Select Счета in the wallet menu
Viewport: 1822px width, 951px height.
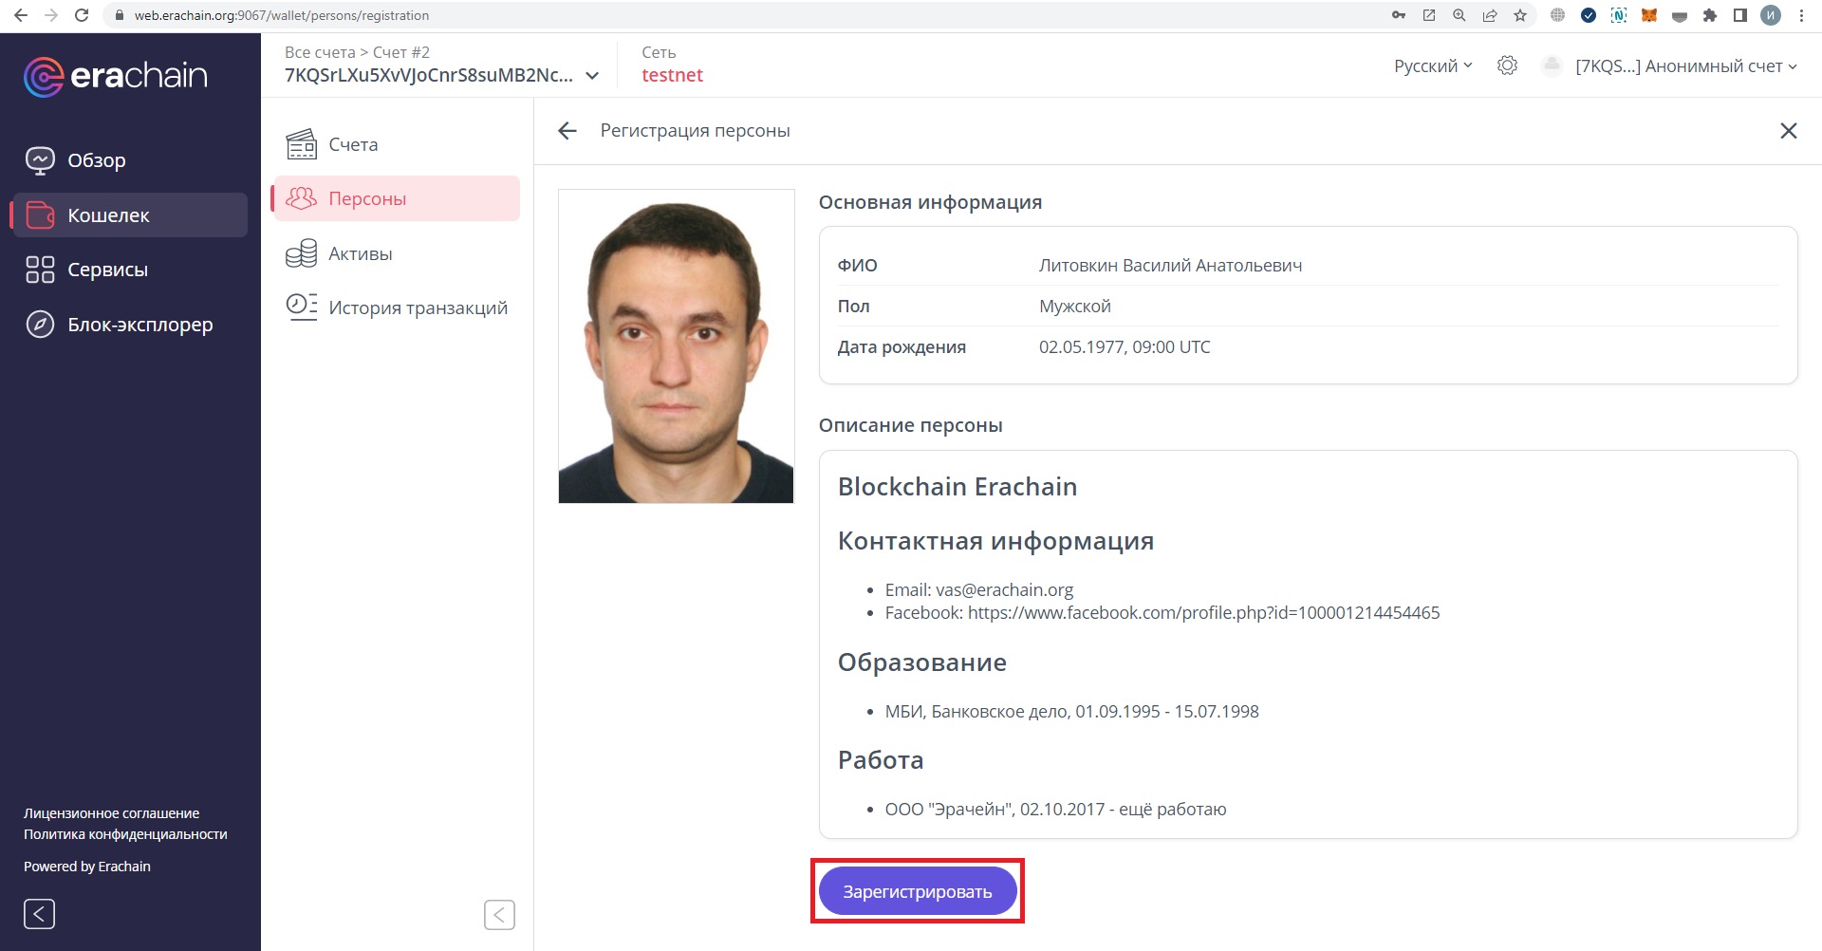[x=352, y=144]
